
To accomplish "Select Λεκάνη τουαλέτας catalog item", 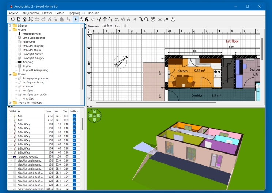I will click(x=33, y=82).
